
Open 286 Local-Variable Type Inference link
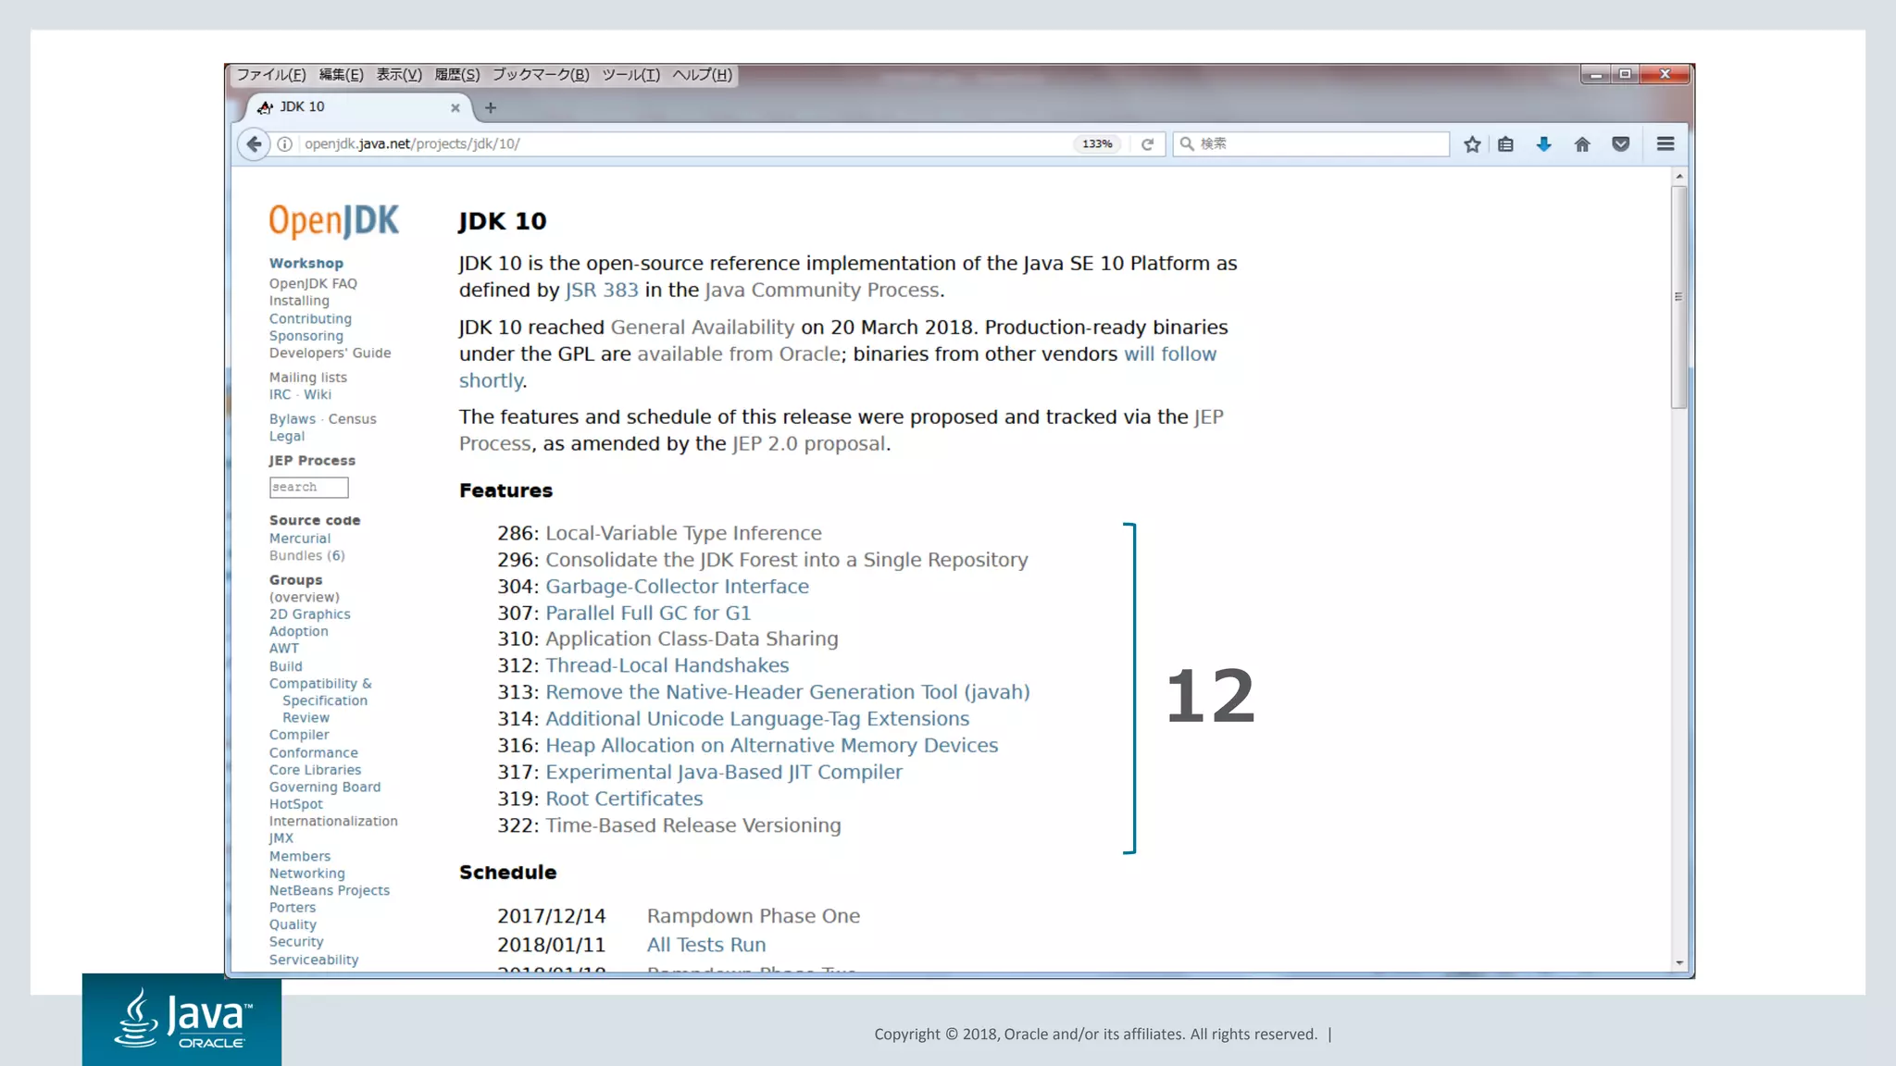click(683, 534)
